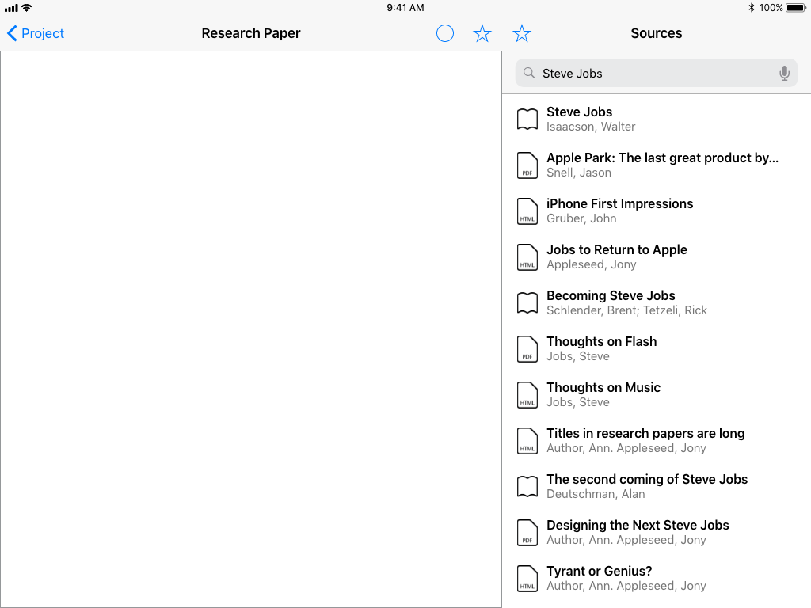This screenshot has height=608, width=811.
Task: Select 'Thoughts on Music' source
Action: 603,387
